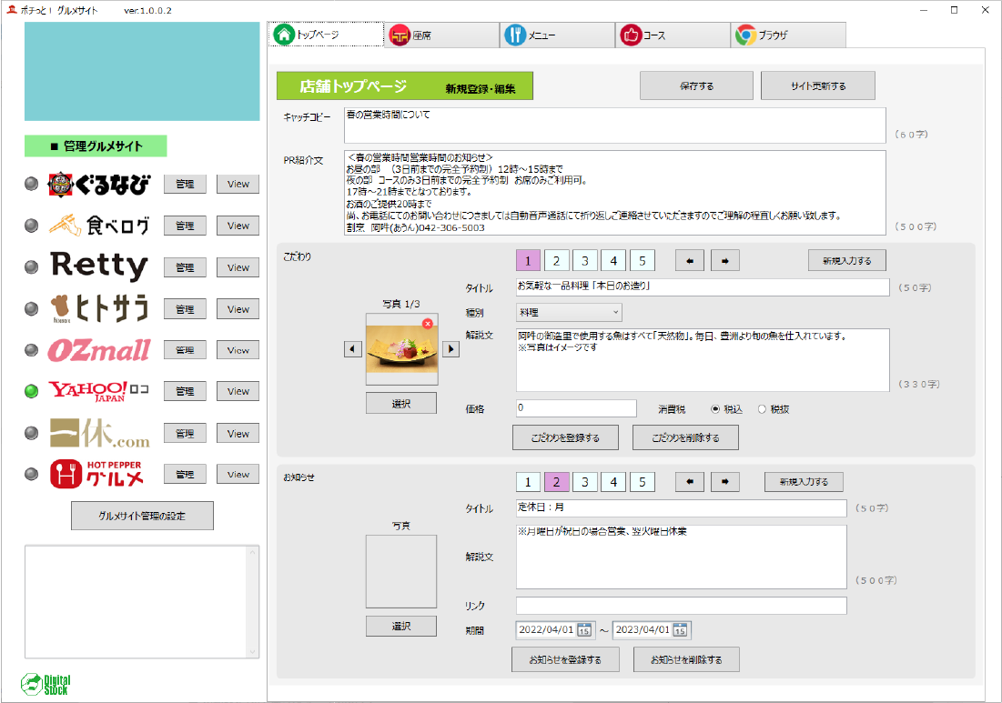Click the Digital Stock logo at bottom left
The height and width of the screenshot is (703, 1002).
pyautogui.click(x=46, y=684)
